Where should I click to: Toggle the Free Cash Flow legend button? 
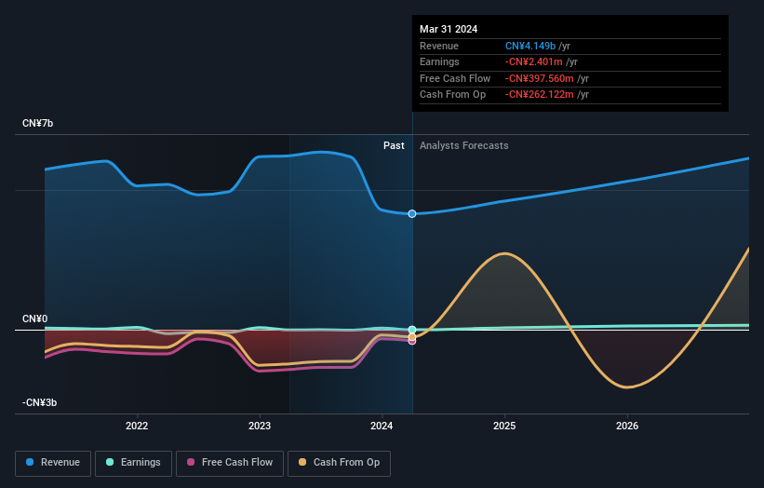tap(230, 463)
